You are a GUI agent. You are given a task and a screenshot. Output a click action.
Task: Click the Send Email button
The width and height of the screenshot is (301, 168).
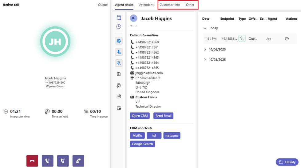point(163,116)
